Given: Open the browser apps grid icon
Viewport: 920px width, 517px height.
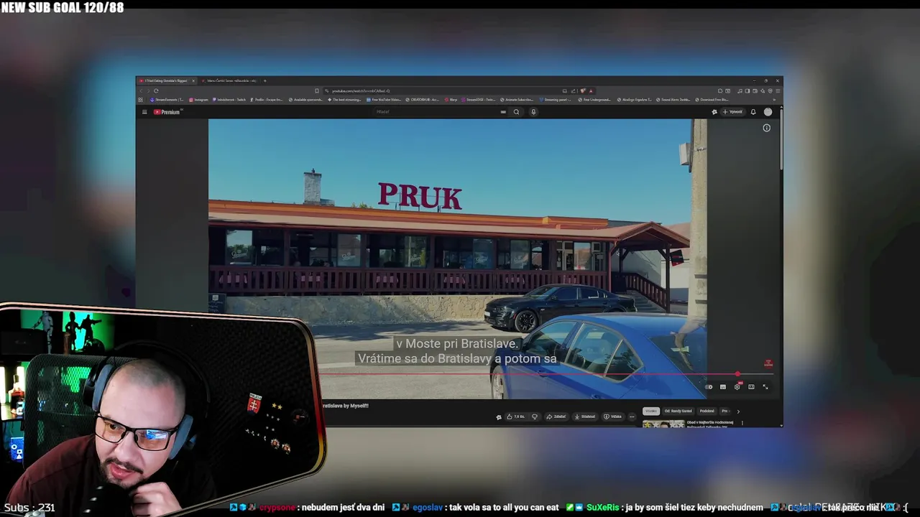Looking at the screenshot, I should point(140,100).
